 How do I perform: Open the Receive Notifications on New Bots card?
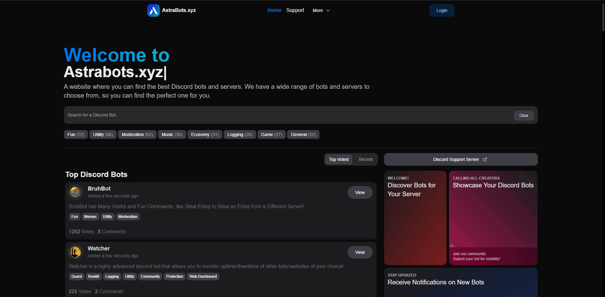point(461,282)
